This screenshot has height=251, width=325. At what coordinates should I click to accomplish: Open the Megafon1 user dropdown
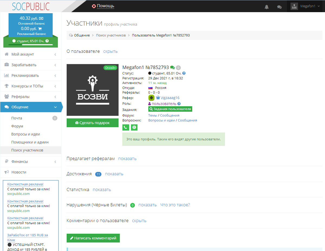[306, 6]
